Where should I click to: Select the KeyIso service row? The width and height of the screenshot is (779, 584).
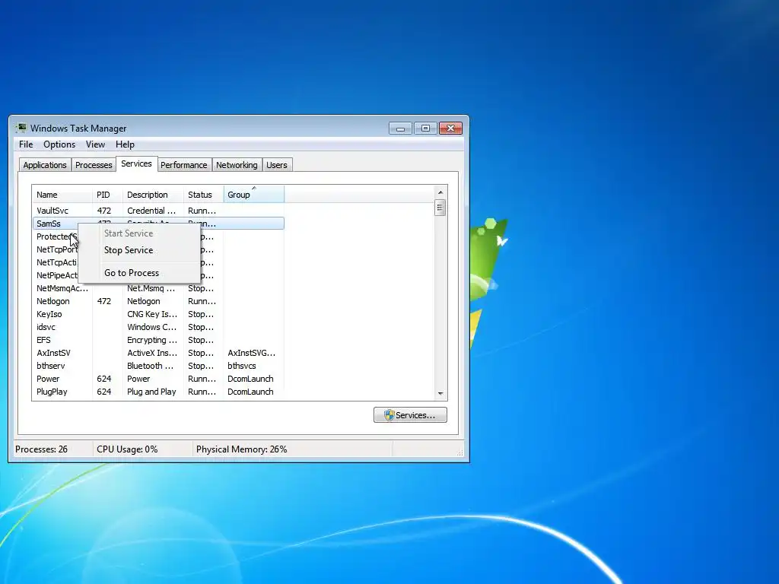[158, 314]
